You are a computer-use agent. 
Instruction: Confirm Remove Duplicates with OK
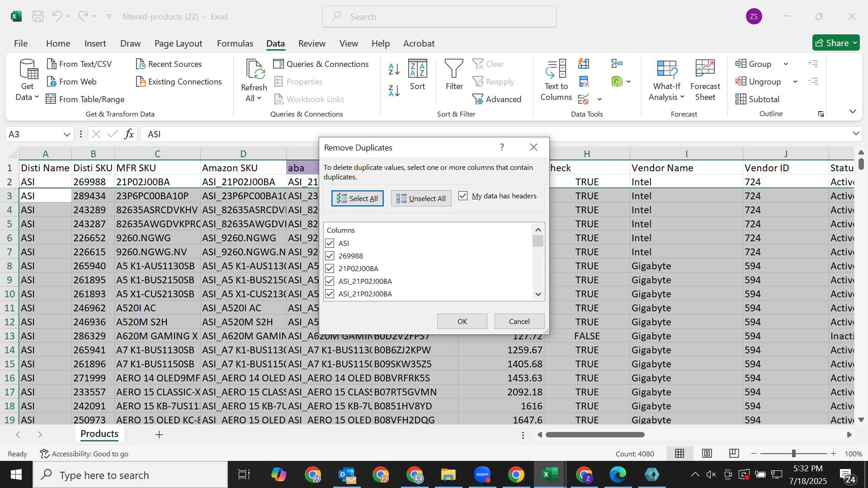click(462, 321)
